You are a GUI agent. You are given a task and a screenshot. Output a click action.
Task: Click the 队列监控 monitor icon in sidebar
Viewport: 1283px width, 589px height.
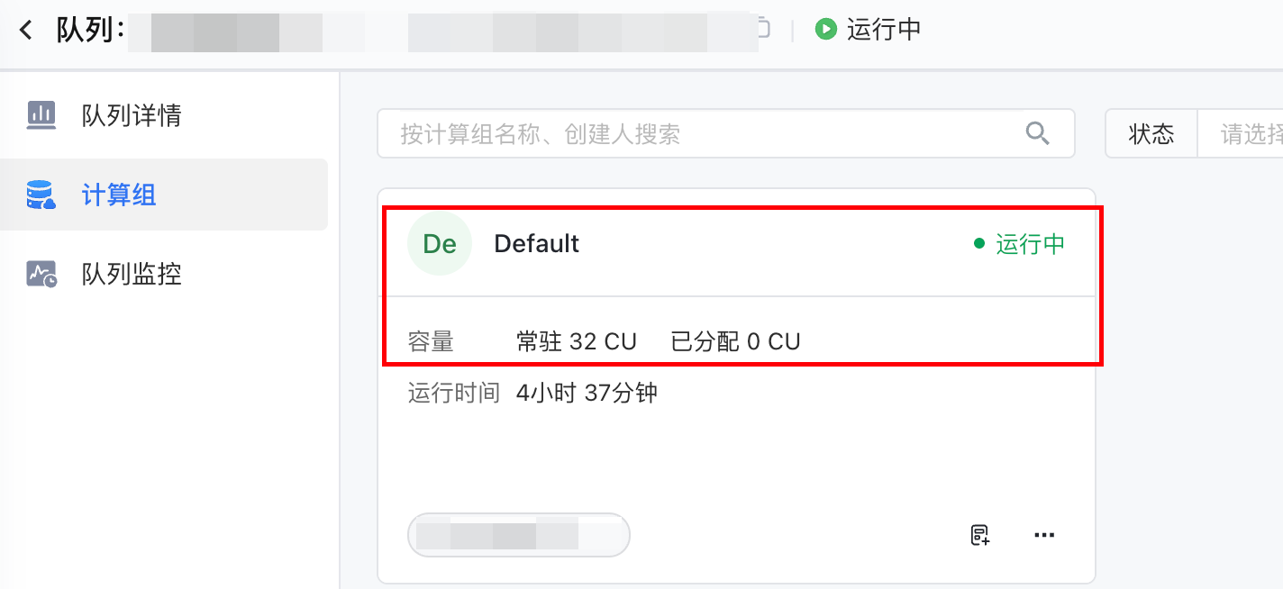click(x=41, y=274)
